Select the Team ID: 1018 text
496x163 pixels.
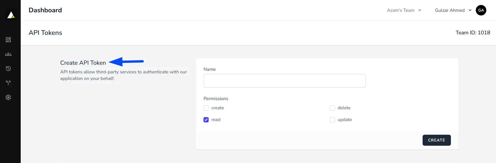473,32
